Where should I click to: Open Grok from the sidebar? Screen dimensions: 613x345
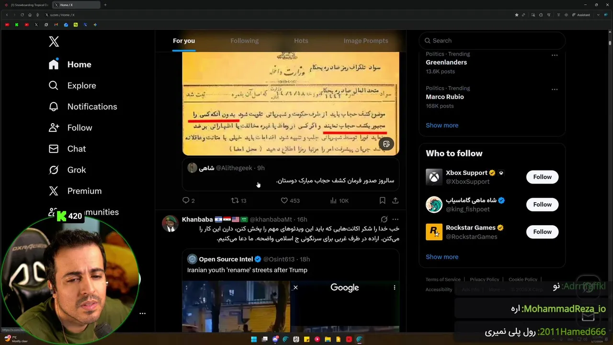pyautogui.click(x=68, y=170)
